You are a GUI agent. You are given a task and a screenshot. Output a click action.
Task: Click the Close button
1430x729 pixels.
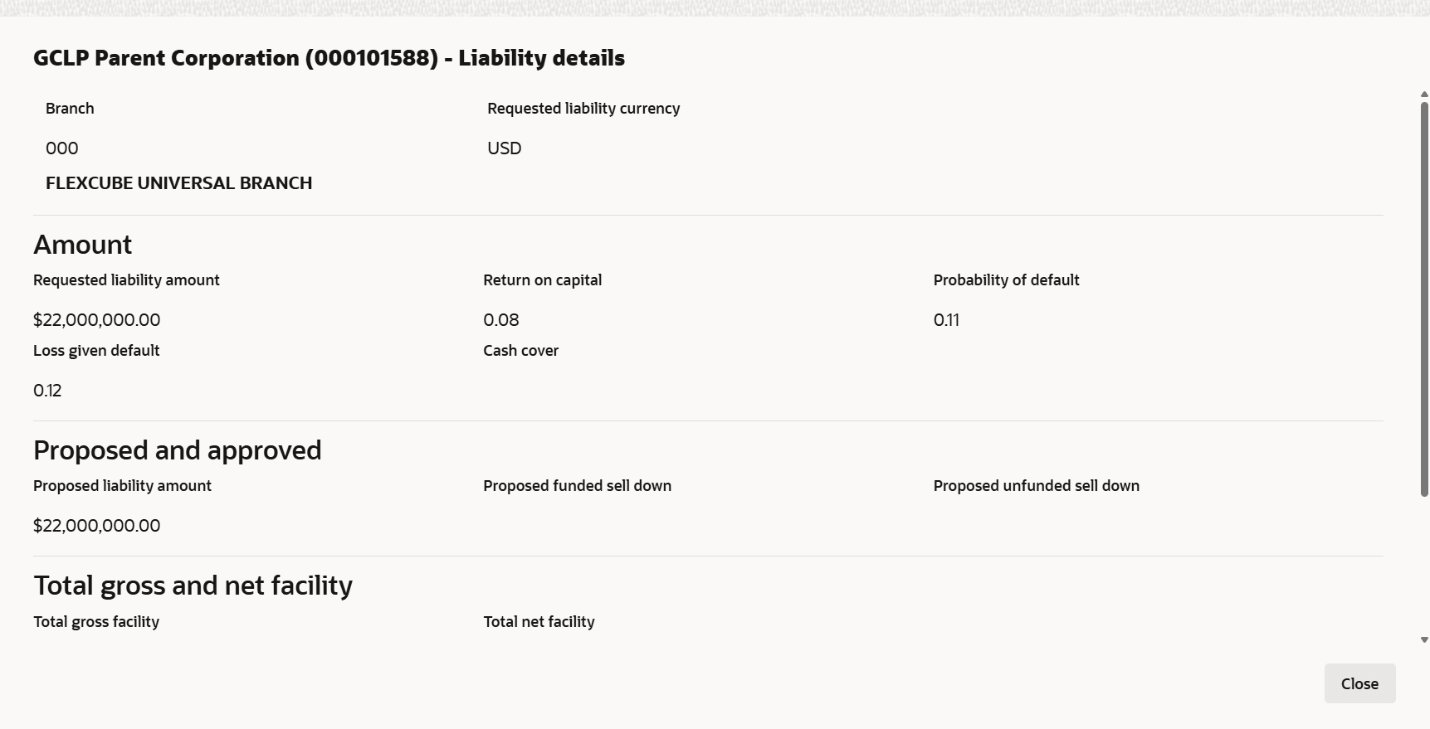tap(1359, 683)
